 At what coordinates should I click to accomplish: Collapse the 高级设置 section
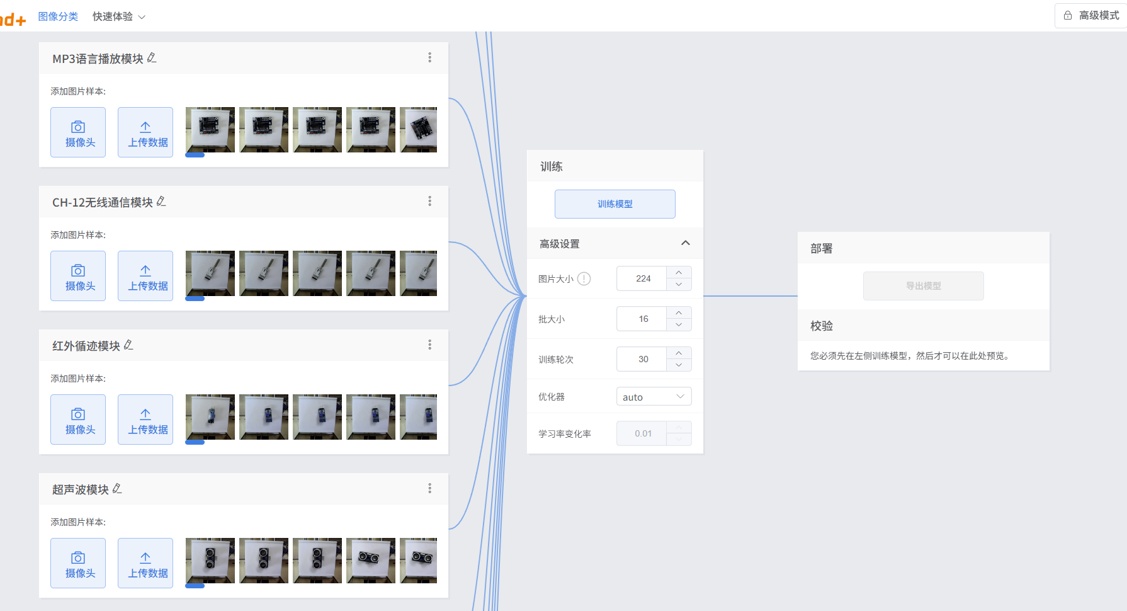point(686,243)
